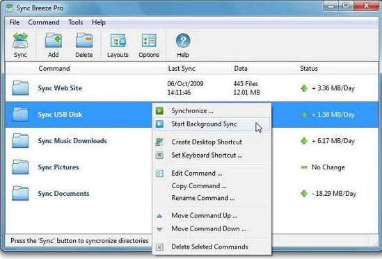The width and height of the screenshot is (382, 259).
Task: Click the Sync Pictures folder icon
Action: (x=20, y=167)
